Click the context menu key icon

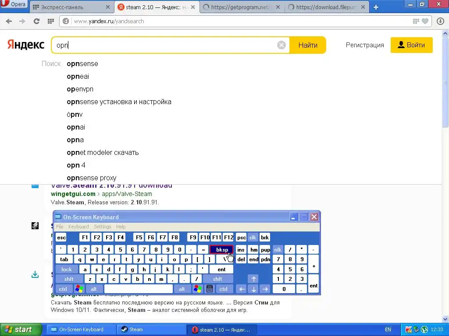[x=210, y=289]
